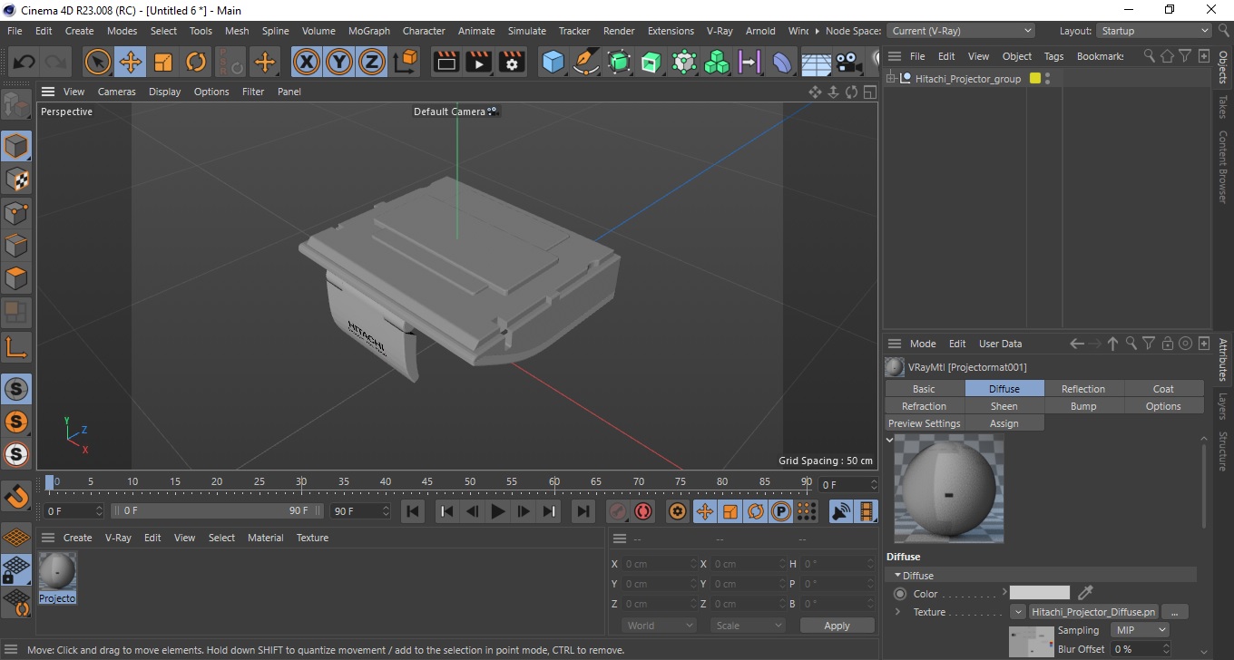Select the Live Selection tool
Viewport: 1234px width, 660px height.
pyautogui.click(x=97, y=63)
